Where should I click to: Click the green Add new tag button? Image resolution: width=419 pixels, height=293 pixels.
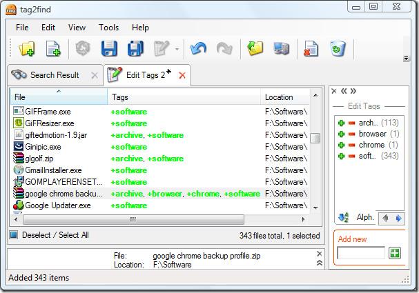click(394, 253)
